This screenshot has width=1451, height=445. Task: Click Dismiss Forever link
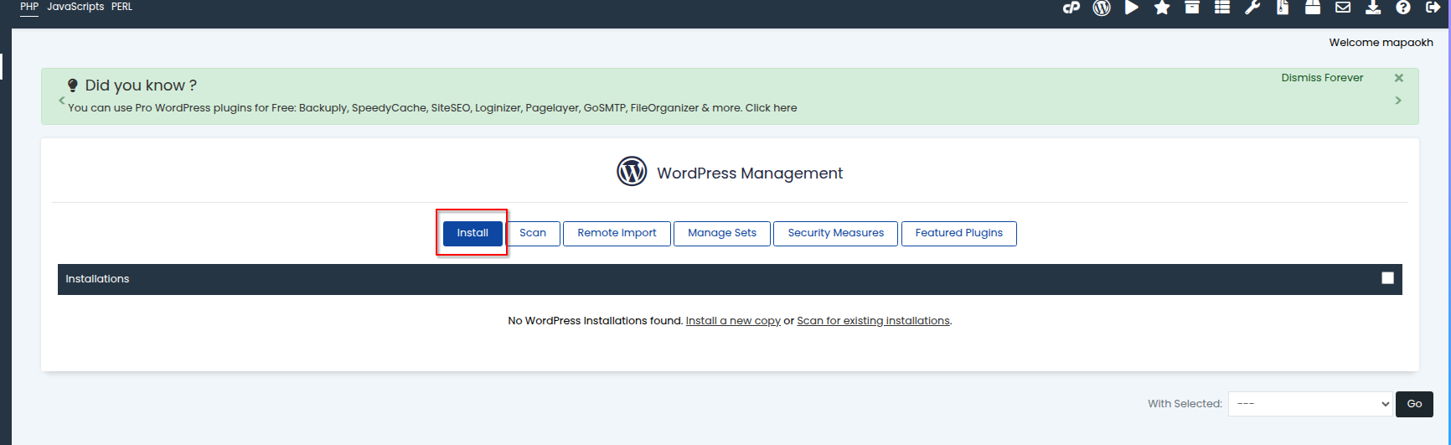(x=1322, y=78)
